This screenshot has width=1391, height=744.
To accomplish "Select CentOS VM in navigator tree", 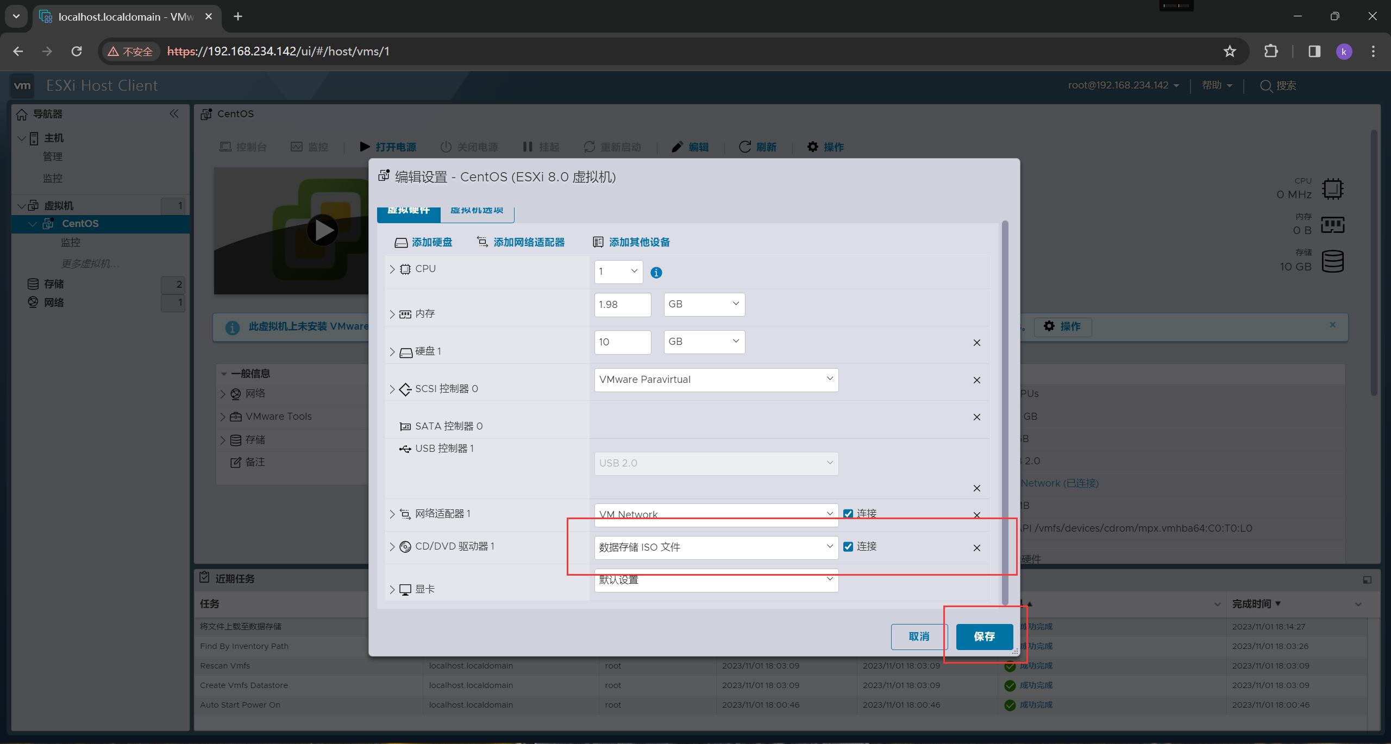I will [80, 224].
